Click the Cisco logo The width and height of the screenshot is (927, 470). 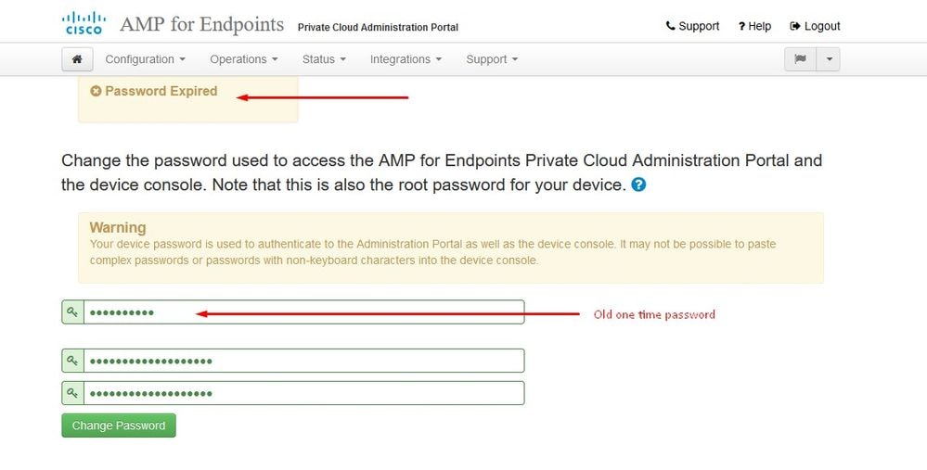(x=84, y=23)
